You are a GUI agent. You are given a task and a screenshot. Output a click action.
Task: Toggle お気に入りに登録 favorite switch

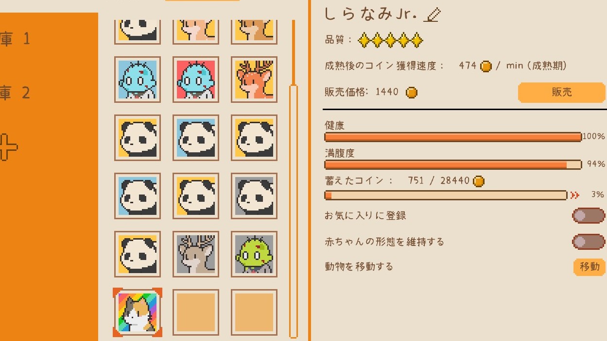589,215
